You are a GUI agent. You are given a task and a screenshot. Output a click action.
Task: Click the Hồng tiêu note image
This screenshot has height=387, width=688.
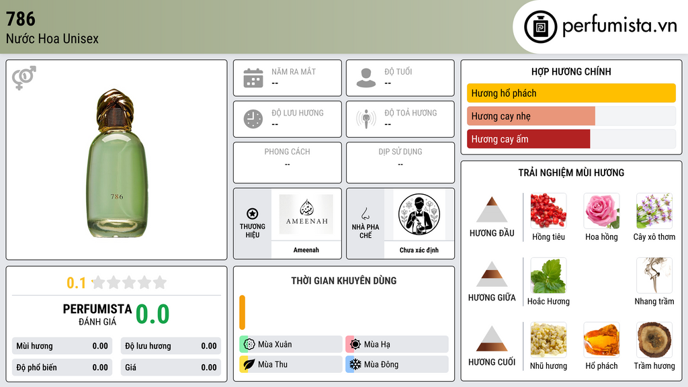pyautogui.click(x=548, y=210)
